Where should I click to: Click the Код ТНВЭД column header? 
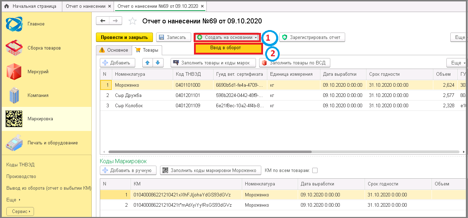pyautogui.click(x=193, y=74)
